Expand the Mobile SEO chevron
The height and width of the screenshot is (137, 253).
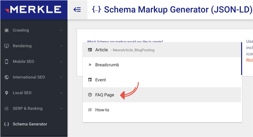click(61, 62)
